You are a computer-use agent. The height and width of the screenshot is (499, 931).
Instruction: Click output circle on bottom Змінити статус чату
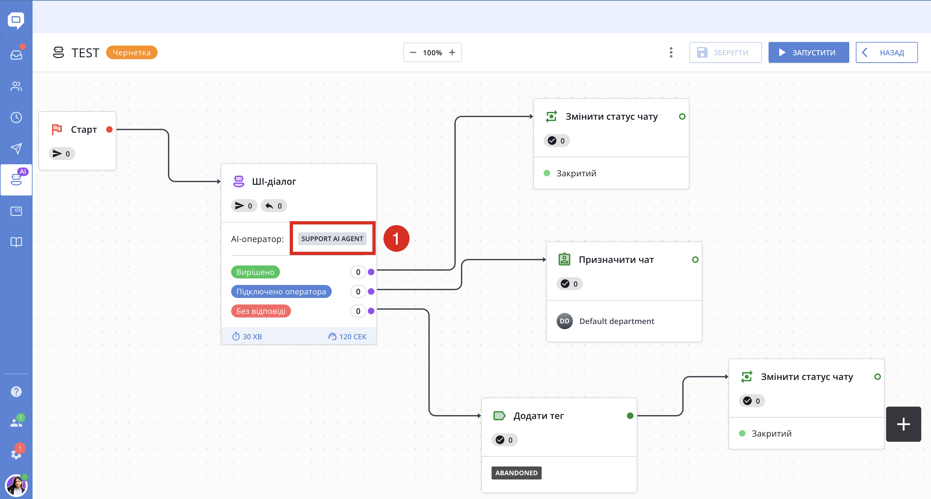point(878,377)
